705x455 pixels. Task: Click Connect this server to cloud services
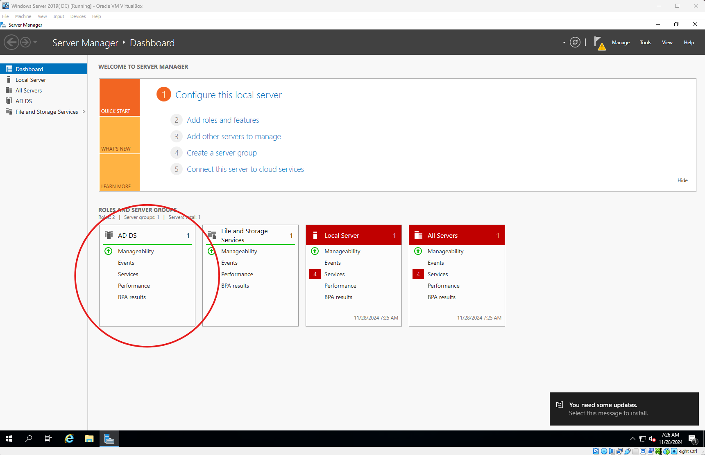[245, 169]
